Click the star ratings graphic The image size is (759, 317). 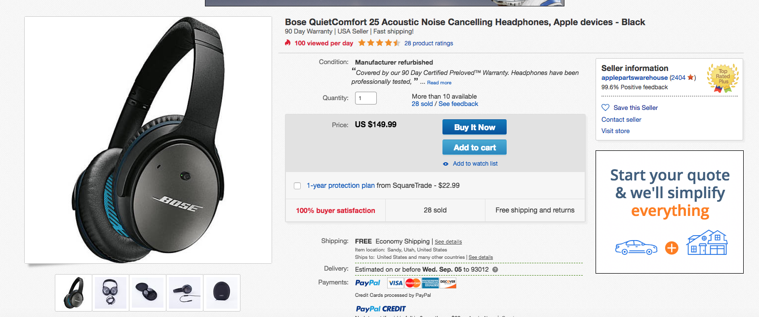coord(379,43)
